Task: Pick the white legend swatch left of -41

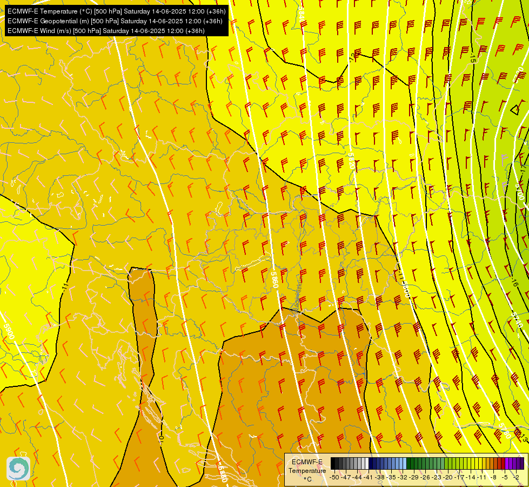Action: point(367,463)
